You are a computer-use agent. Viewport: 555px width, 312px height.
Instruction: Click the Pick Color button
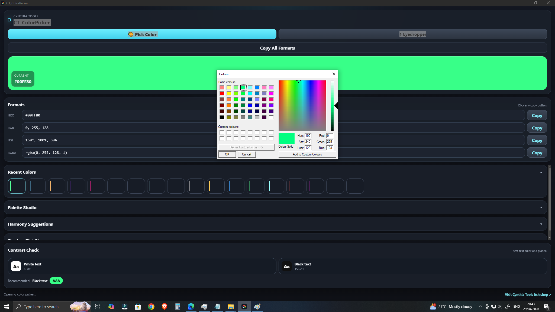coord(142,34)
